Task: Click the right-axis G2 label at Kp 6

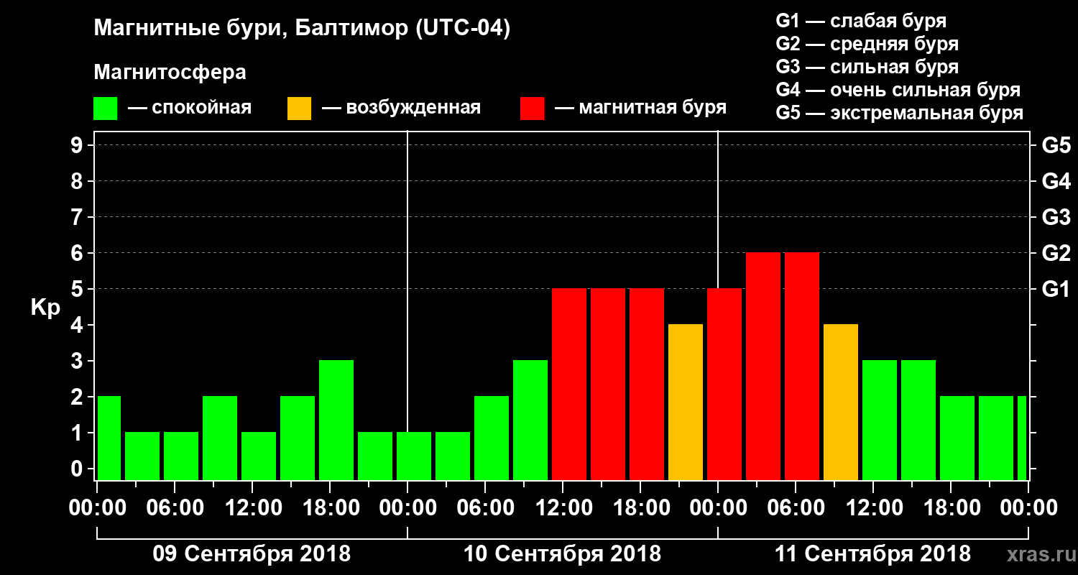Action: pyautogui.click(x=1056, y=253)
